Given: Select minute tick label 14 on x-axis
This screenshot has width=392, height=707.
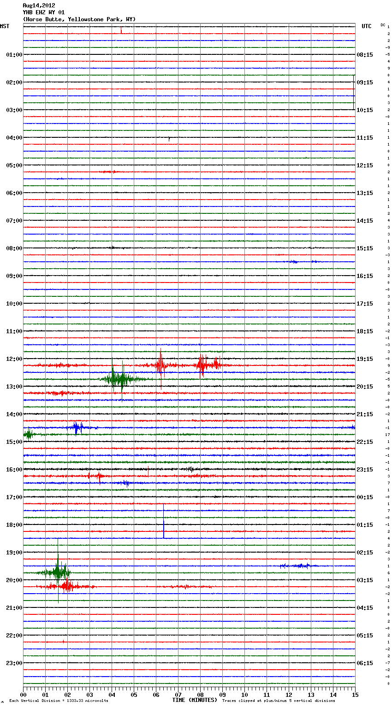Looking at the screenshot, I should (333, 695).
